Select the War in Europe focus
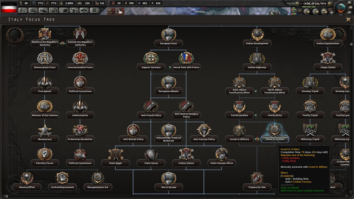The image size is (354, 199). pos(169,181)
